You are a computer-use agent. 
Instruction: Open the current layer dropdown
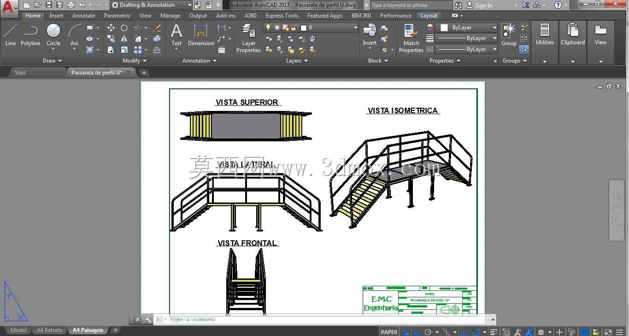click(311, 28)
